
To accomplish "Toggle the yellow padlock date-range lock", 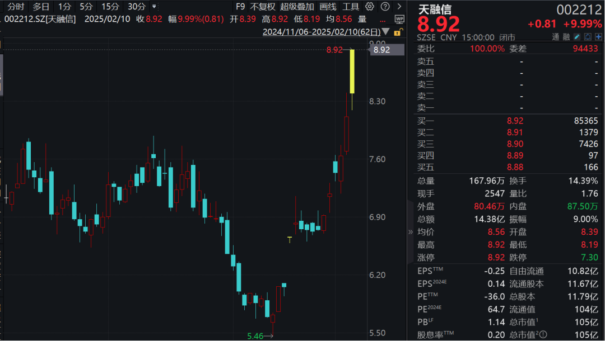I will pos(398,32).
